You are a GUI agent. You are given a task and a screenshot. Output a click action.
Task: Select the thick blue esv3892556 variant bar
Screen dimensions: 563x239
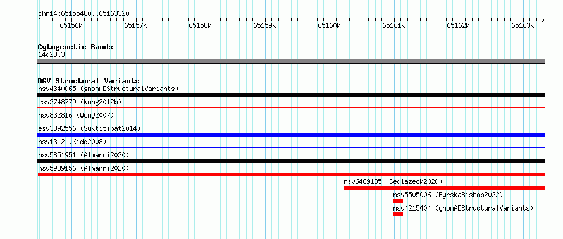pos(291,135)
